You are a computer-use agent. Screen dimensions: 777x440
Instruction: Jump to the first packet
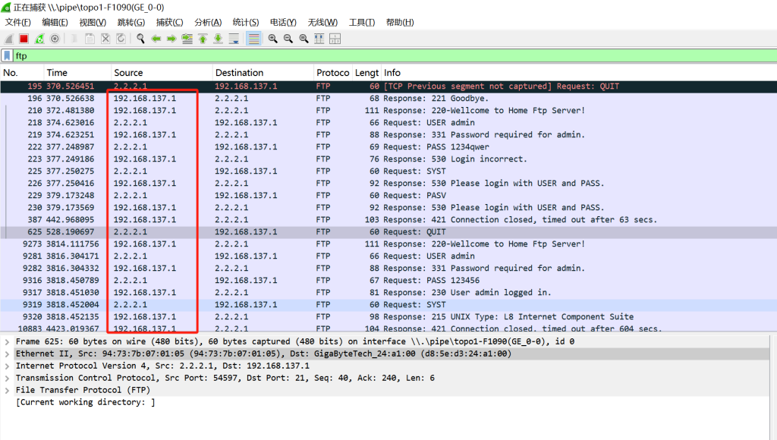coord(203,39)
